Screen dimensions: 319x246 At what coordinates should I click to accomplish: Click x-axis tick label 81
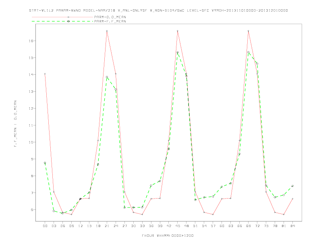click(284, 226)
